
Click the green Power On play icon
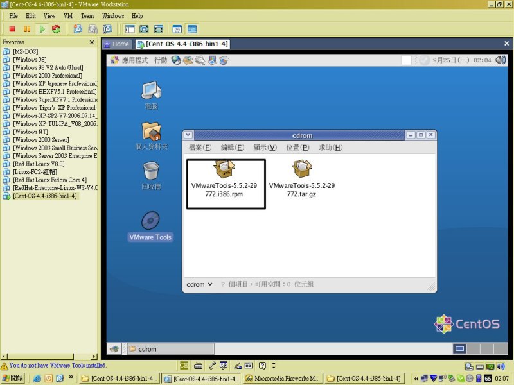(42, 29)
